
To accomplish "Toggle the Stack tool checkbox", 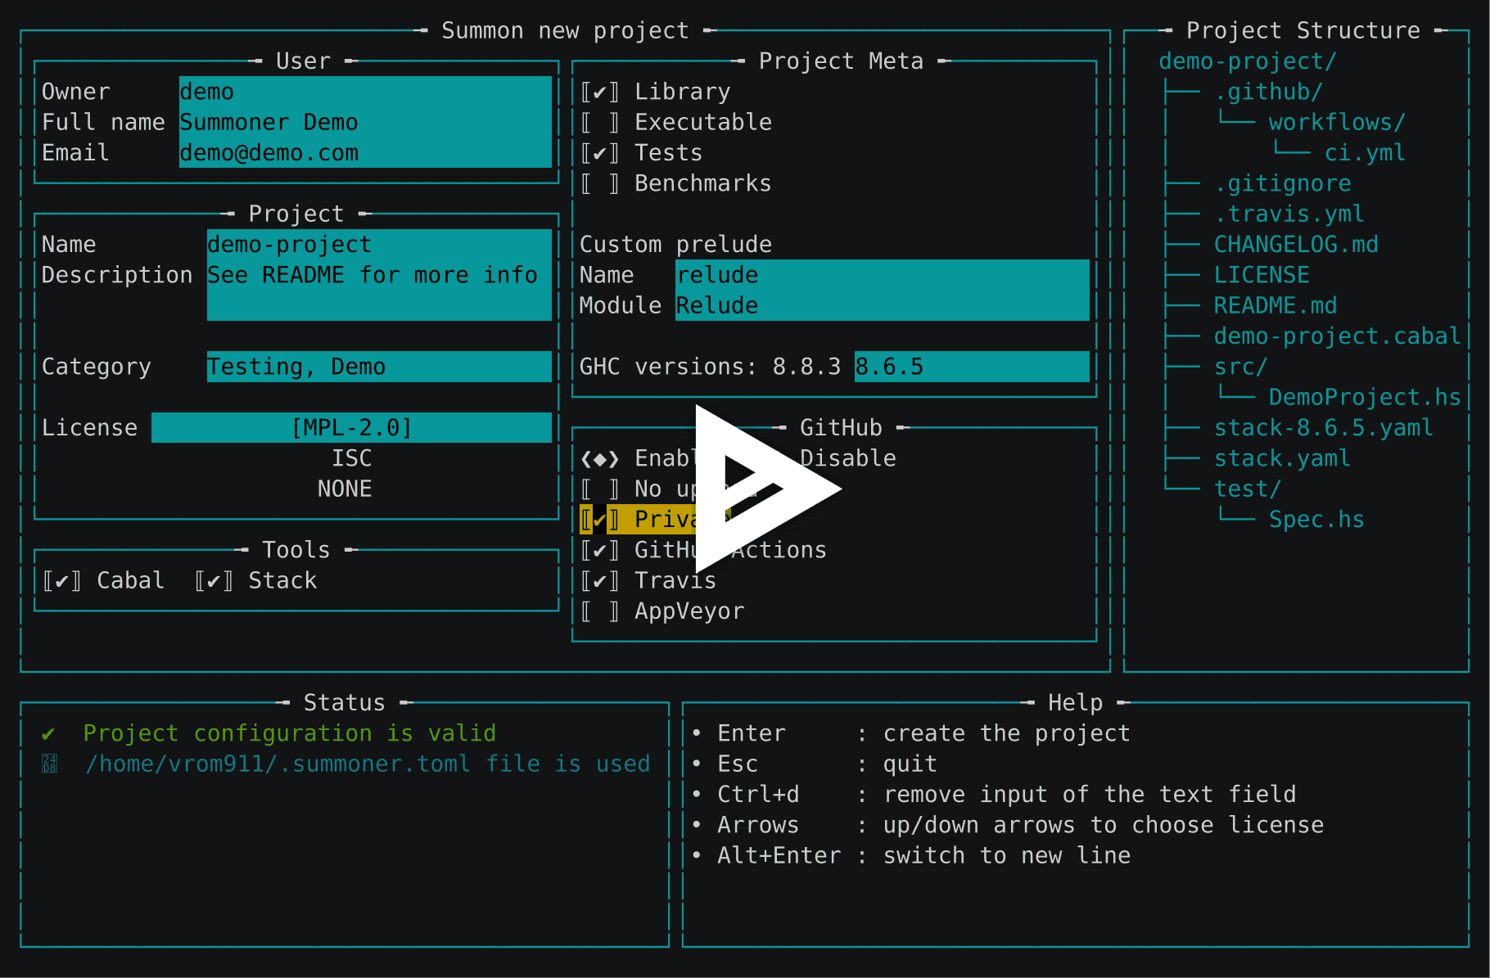I will point(214,581).
